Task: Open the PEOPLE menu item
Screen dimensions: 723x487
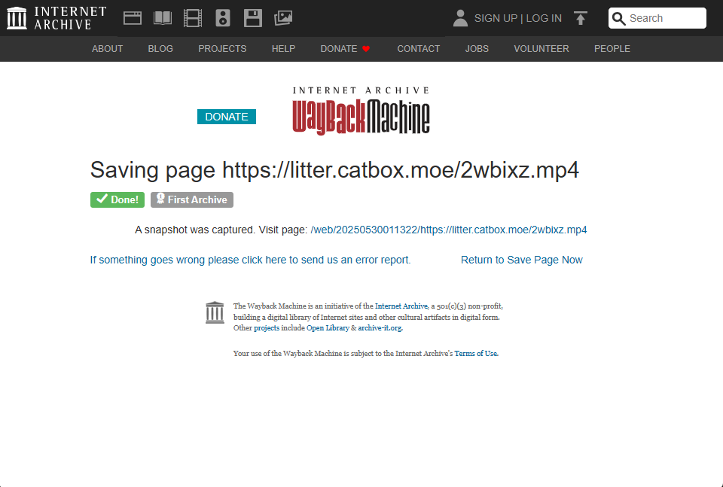Action: 612,49
